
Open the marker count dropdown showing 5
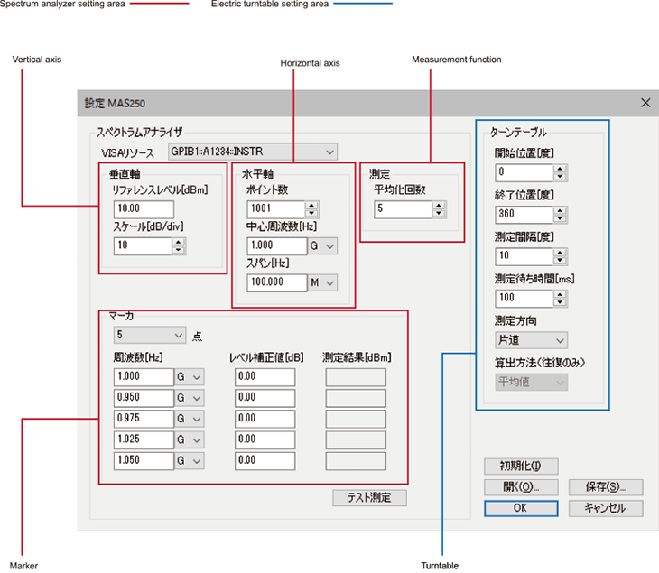point(150,336)
